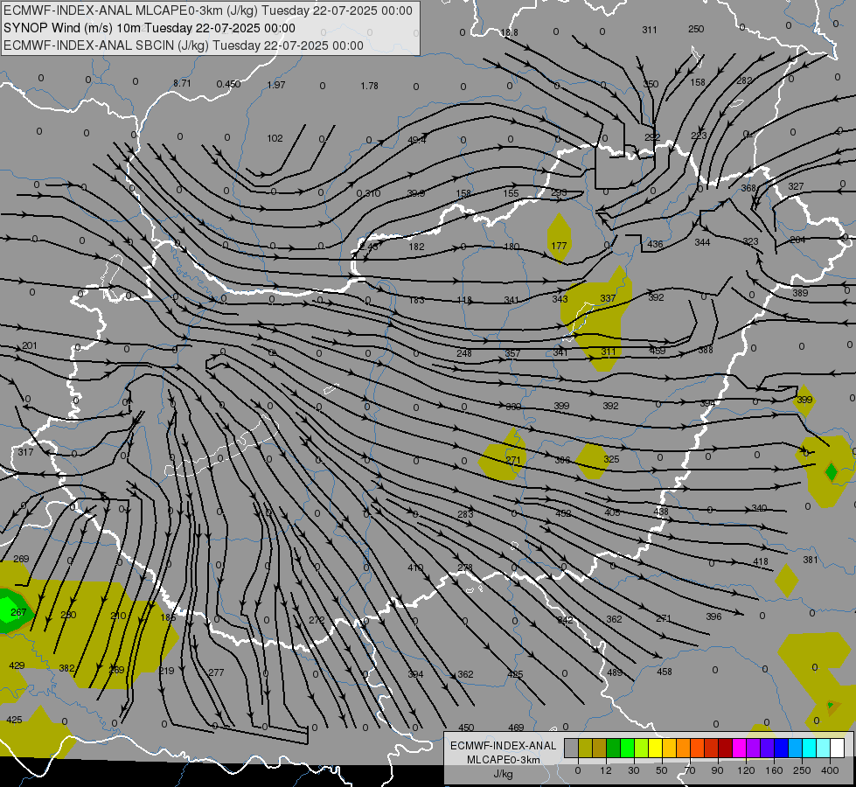The height and width of the screenshot is (787, 856).
Task: Click the legend text ECMWF-INDEX-ANAL
Action: click(x=503, y=746)
